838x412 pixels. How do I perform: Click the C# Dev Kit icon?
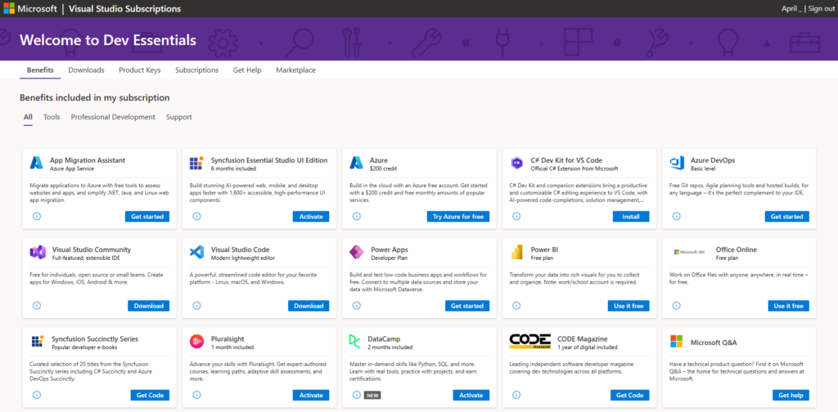(x=516, y=163)
